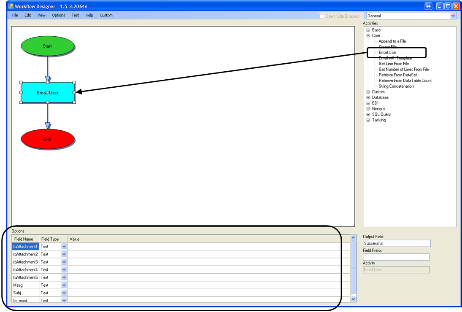The image size is (462, 312).
Task: Click the Mesg field name cell
Action: pos(25,285)
